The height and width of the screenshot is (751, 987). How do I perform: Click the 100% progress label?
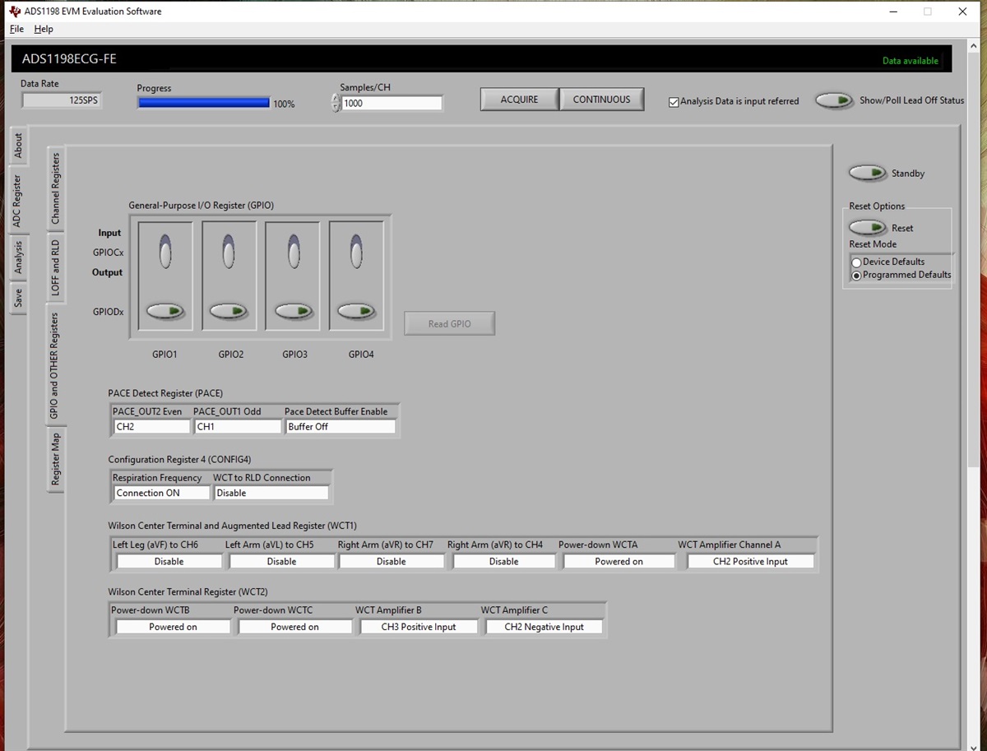284,104
